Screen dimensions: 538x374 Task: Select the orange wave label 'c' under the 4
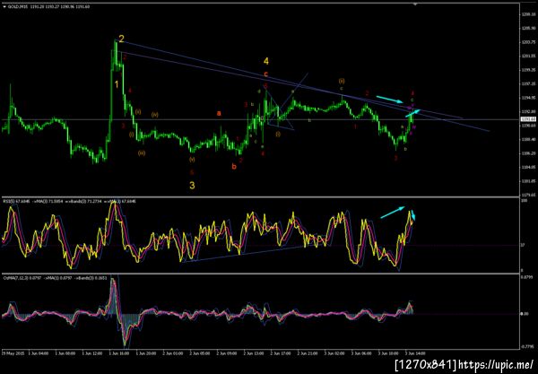[266, 74]
